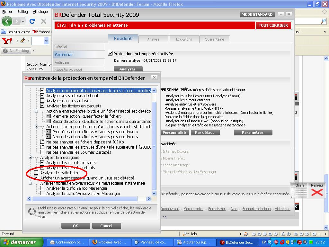Screen dimensions: 329x247
Task: Click the red shield icon in system tray
Action: click(276, 242)
